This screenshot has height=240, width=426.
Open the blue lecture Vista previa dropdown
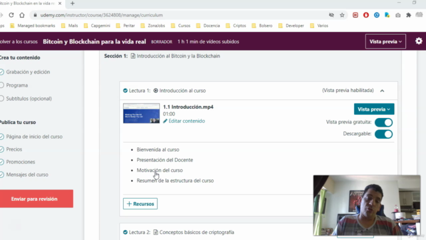pyautogui.click(x=374, y=109)
